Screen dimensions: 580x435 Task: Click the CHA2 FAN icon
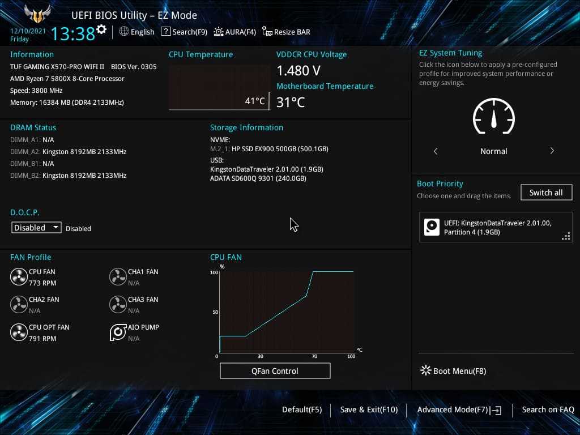click(x=19, y=305)
